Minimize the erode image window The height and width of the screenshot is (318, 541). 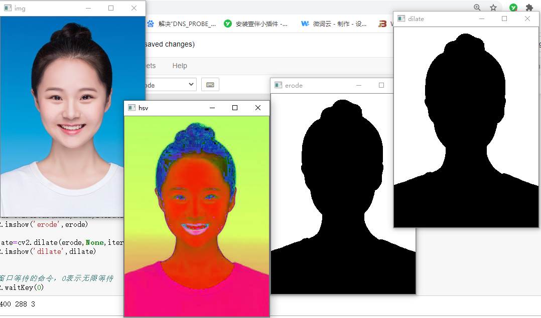pyautogui.click(x=359, y=85)
